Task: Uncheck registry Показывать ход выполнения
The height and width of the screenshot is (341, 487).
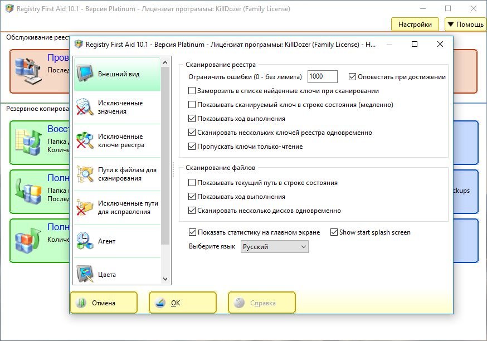Action: point(192,119)
